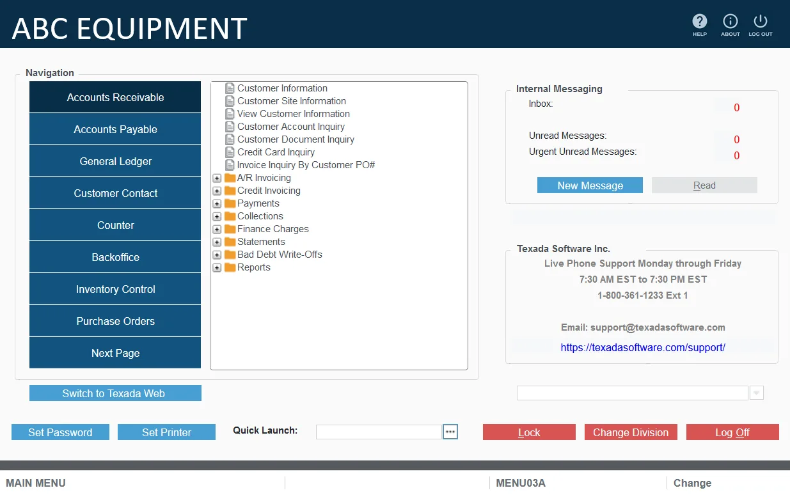Click the Credit Card Inquiry document icon
This screenshot has height=495, width=790.
click(230, 152)
